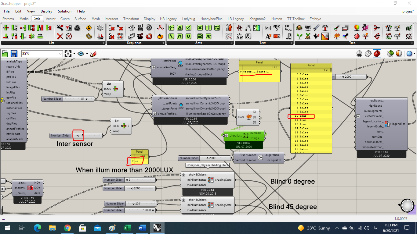The image size is (417, 234).
Task: Pick the Null Item red X icon
Action: tap(60, 37)
